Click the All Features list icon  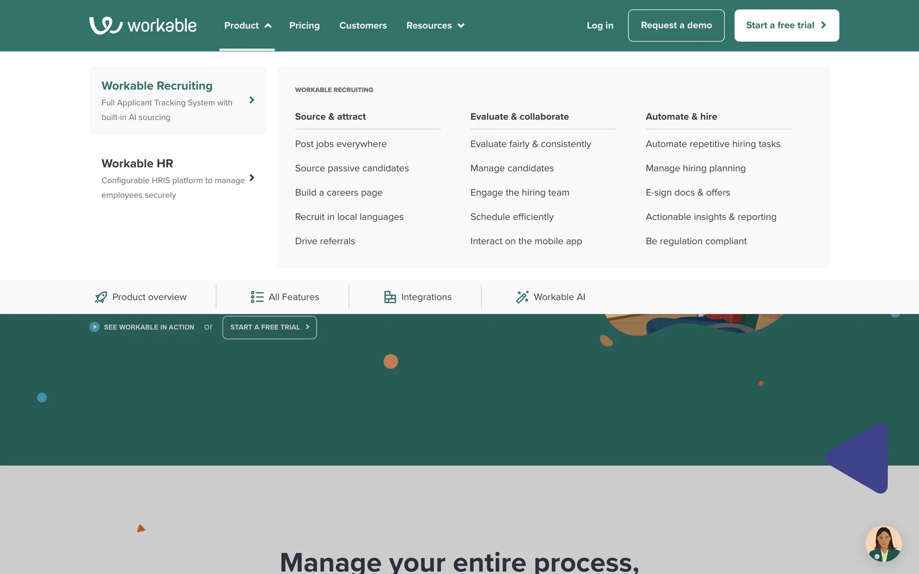click(x=257, y=297)
